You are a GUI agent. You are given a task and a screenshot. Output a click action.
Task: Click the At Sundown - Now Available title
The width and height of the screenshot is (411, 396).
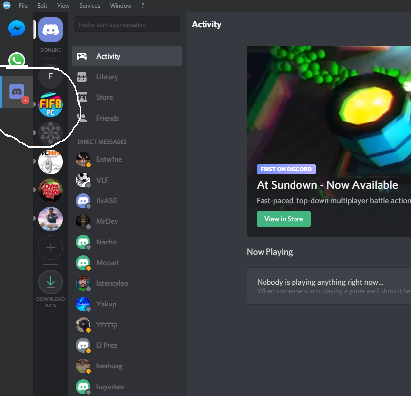pos(327,185)
